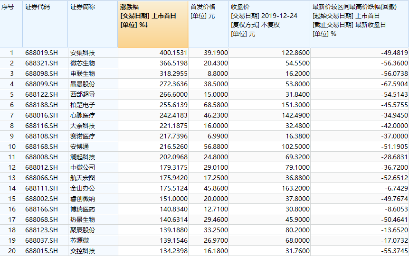Select stock name 中微公司
Image resolution: width=409 pixels, height=256 pixels.
click(x=83, y=167)
